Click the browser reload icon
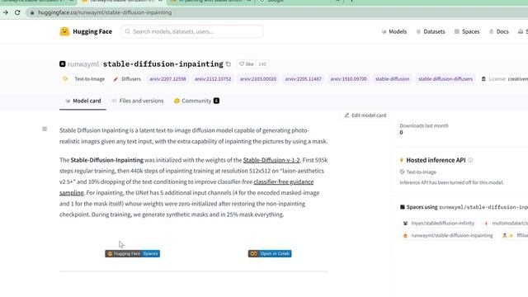 (x=17, y=12)
